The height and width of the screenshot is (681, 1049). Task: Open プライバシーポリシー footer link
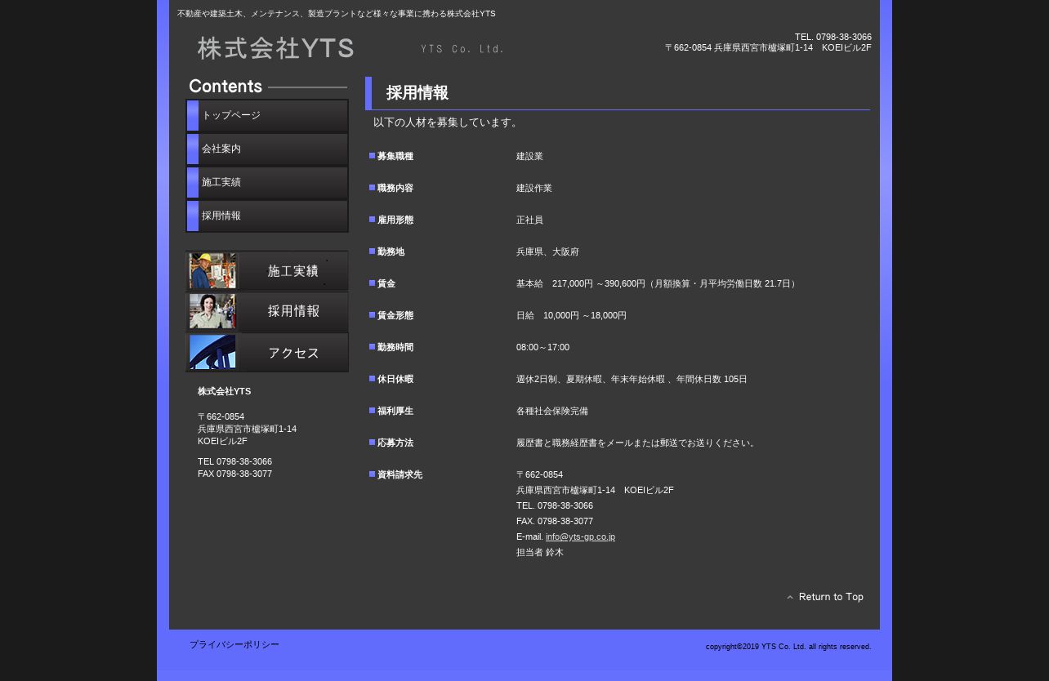point(234,645)
